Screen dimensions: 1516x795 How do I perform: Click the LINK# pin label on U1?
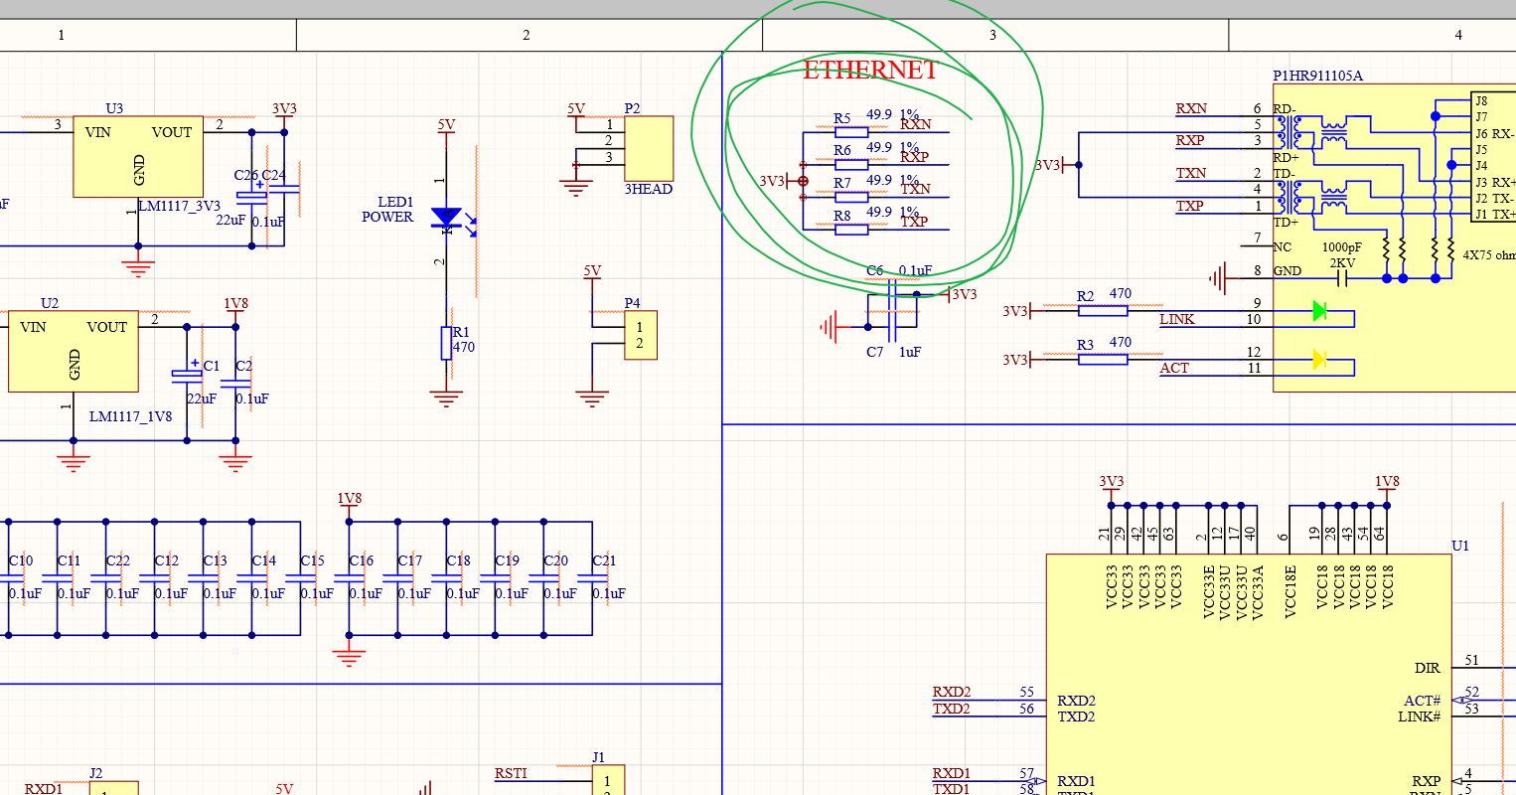click(x=1420, y=716)
